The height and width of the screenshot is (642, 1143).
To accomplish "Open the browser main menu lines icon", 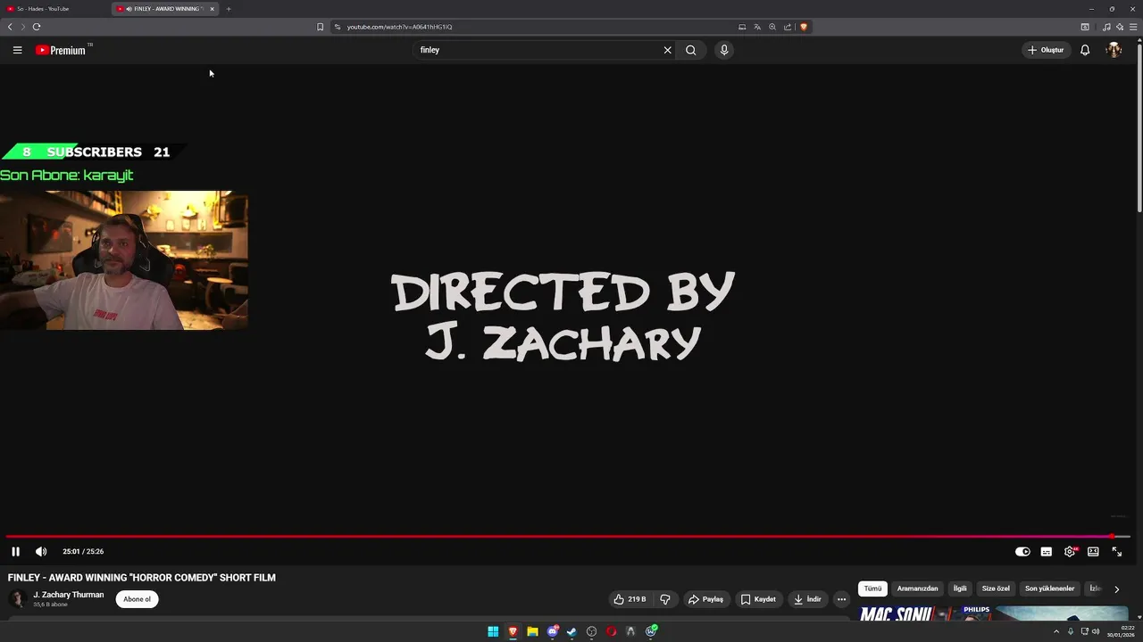I will pyautogui.click(x=1133, y=27).
